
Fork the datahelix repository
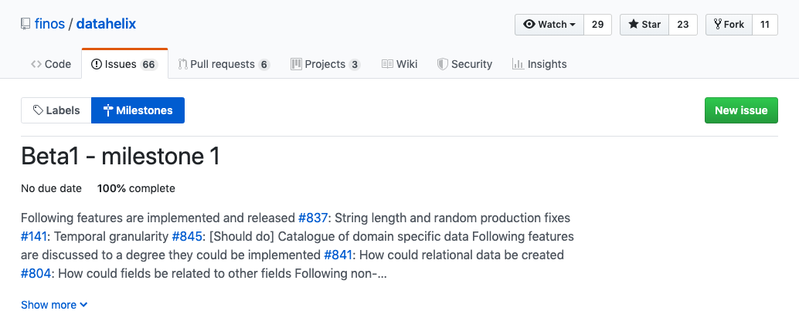click(729, 25)
